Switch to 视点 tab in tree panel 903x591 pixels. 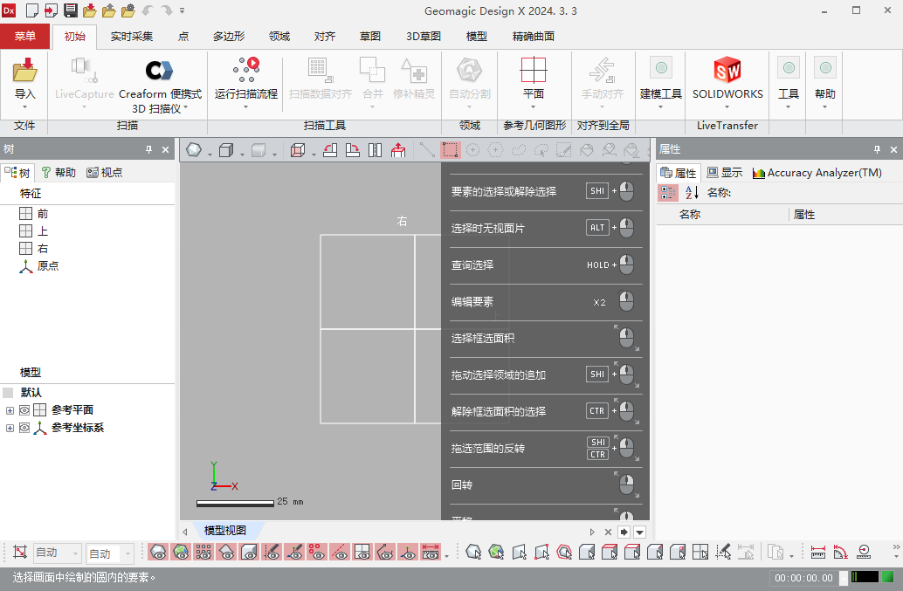click(104, 172)
